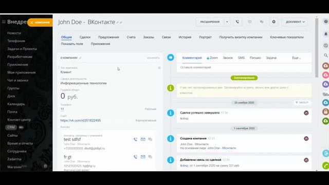Open the dropdown arrow beside Расширения
The image size is (329, 185).
(227, 22)
